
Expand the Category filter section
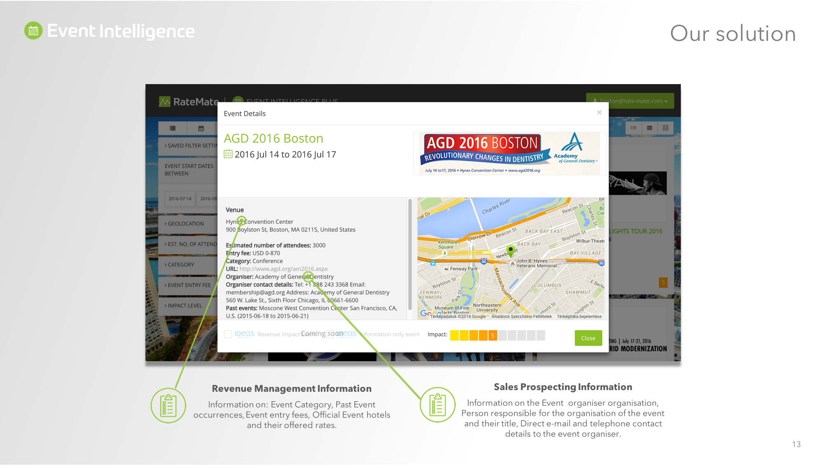pos(181,265)
